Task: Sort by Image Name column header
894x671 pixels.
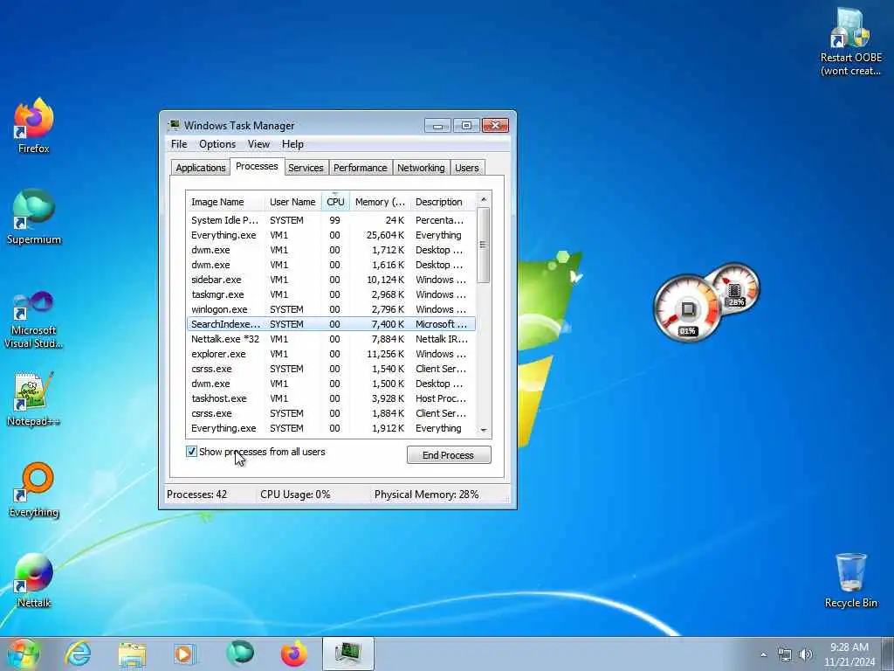Action: (x=225, y=202)
